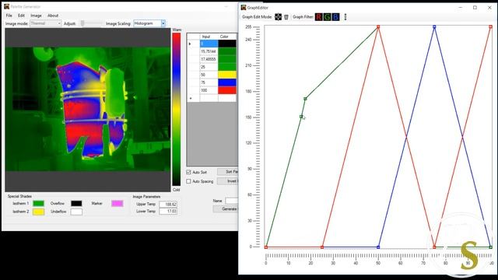Image resolution: width=498 pixels, height=280 pixels.
Task: Click the yellow color cell for input 50
Action: click(x=227, y=75)
